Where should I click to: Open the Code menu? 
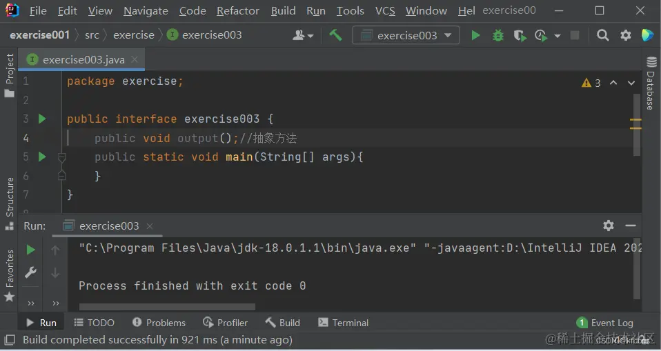(x=193, y=10)
